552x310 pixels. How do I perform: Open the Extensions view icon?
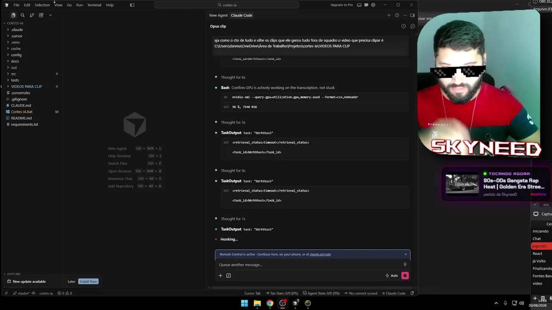coord(41,15)
